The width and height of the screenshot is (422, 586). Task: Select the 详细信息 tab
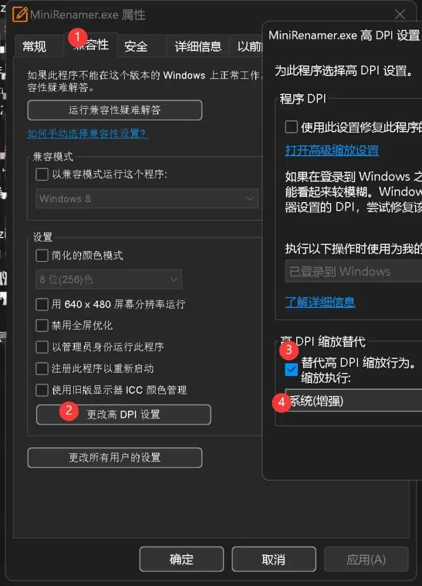198,46
